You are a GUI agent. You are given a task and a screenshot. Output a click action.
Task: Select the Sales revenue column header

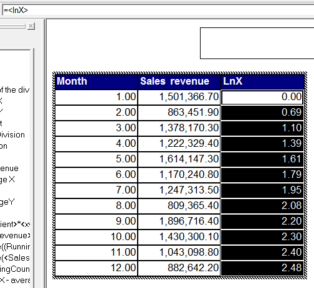pyautogui.click(x=179, y=81)
